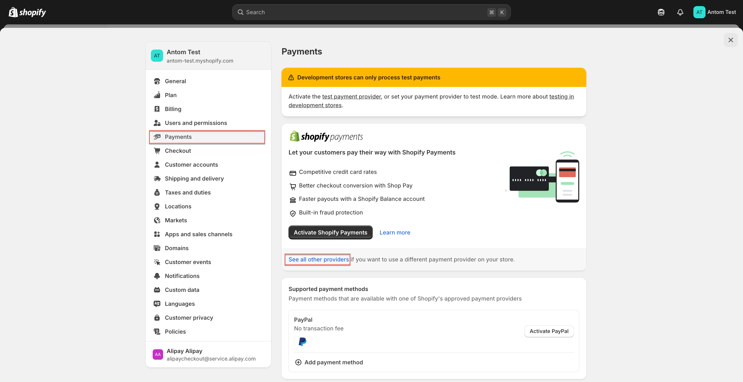Click the Domains icon
This screenshot has height=382, width=743.
[157, 248]
